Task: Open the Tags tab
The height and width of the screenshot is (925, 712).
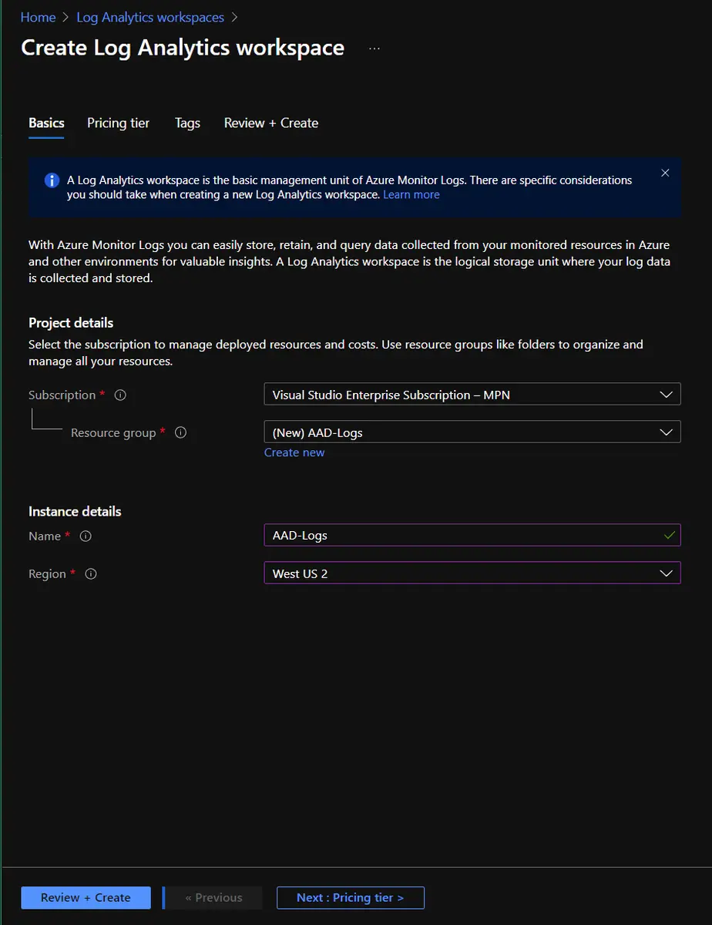Action: [187, 123]
